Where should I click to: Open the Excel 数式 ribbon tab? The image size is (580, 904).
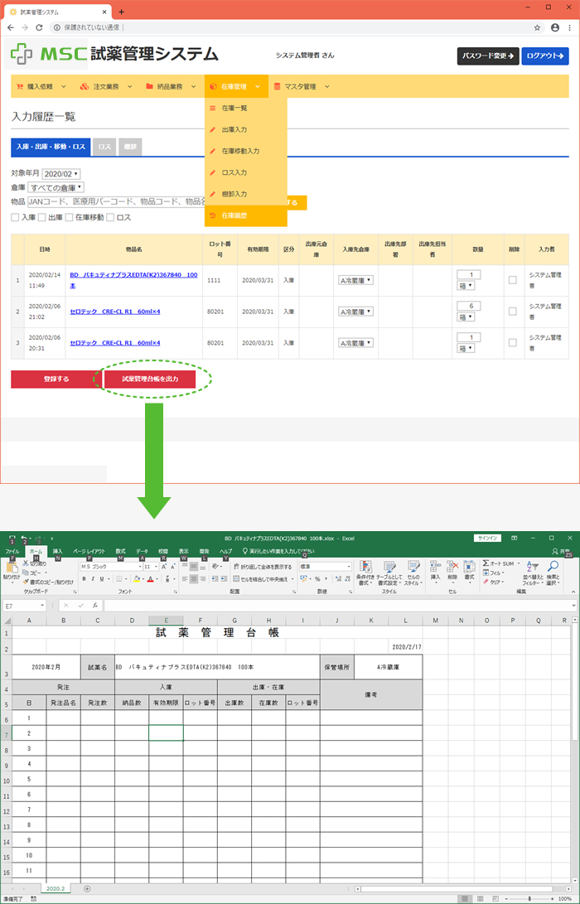point(120,552)
